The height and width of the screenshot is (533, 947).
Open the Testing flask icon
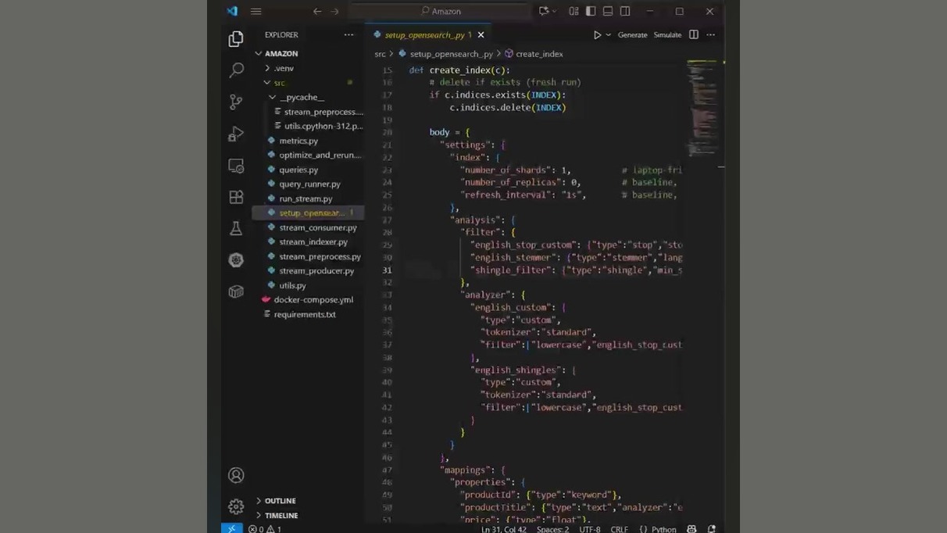[236, 228]
